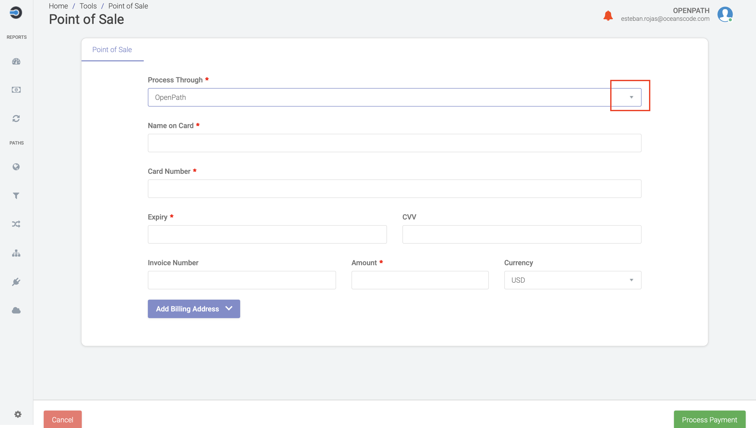This screenshot has height=428, width=756.
Task: Click the OpenPath logo icon
Action: pyautogui.click(x=16, y=13)
